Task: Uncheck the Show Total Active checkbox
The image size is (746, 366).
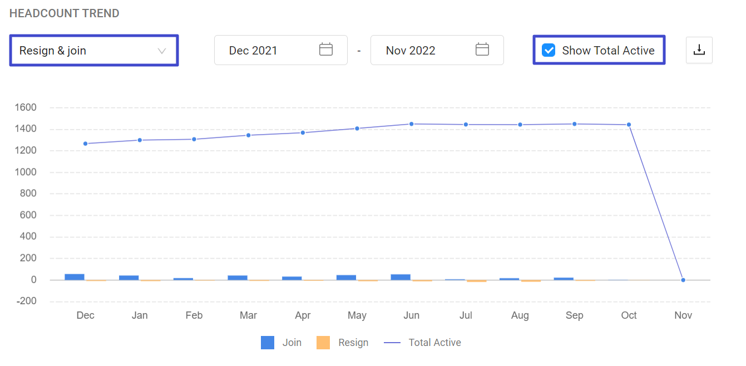Action: tap(549, 51)
